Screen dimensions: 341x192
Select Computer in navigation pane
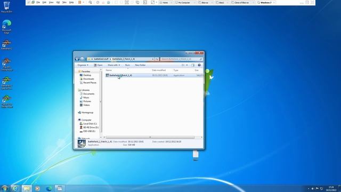pyautogui.click(x=85, y=120)
